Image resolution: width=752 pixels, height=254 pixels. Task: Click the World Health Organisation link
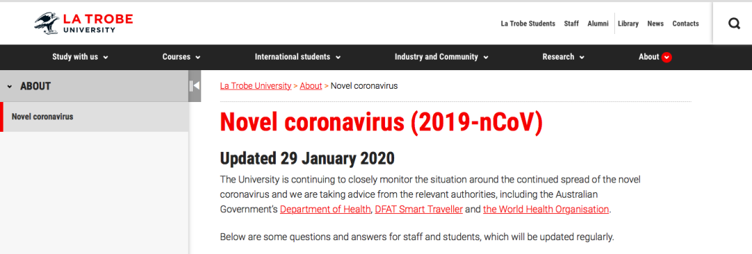547,209
